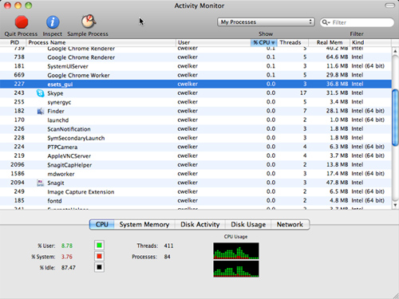Switch to the CPU tab
This screenshot has height=299, width=399.
point(102,224)
